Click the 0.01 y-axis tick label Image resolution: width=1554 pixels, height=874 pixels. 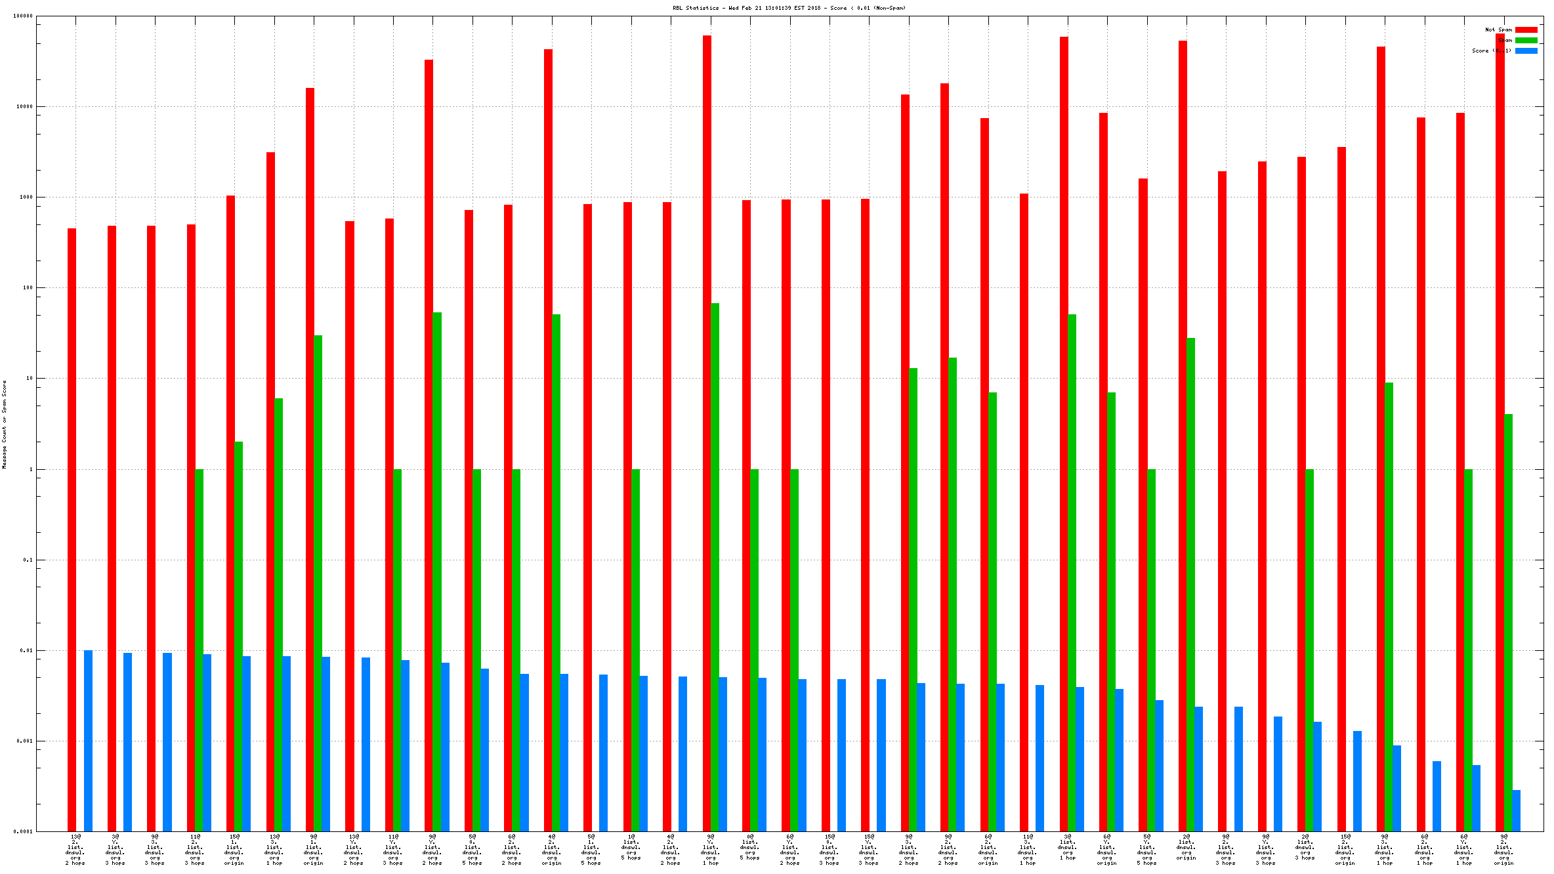click(27, 650)
